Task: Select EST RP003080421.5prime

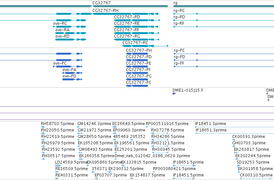Action: 174,169
